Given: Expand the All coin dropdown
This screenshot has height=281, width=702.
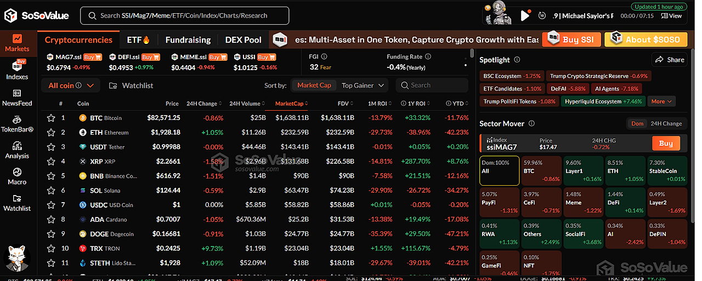Looking at the screenshot, I should click(x=71, y=85).
